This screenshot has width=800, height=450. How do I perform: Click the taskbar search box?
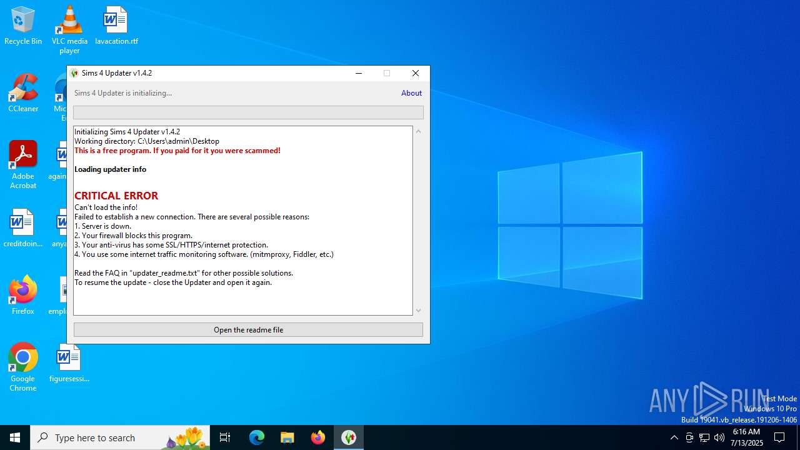point(121,437)
